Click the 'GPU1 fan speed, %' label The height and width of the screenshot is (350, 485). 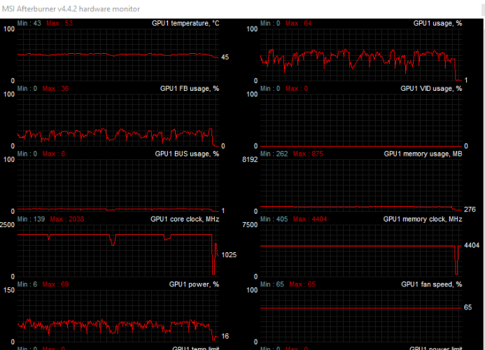pos(432,284)
